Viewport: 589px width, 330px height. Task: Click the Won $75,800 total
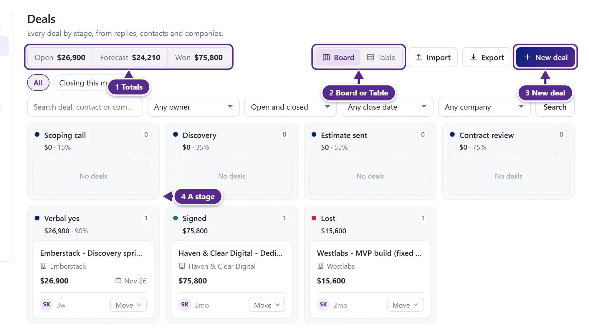coord(199,57)
